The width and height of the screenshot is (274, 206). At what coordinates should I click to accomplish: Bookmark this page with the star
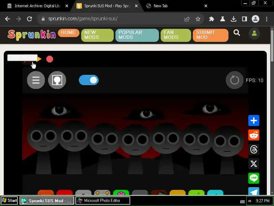click(x=198, y=19)
